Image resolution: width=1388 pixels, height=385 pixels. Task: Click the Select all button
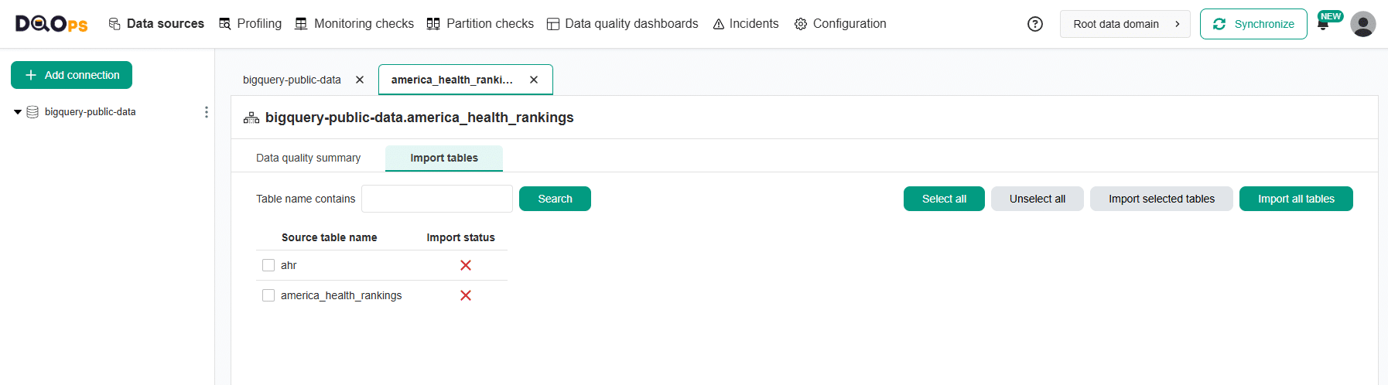point(944,199)
